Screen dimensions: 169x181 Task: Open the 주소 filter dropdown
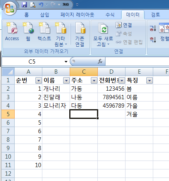point(94,81)
